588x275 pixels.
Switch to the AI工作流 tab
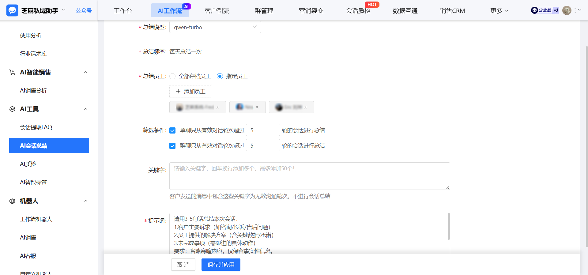170,11
